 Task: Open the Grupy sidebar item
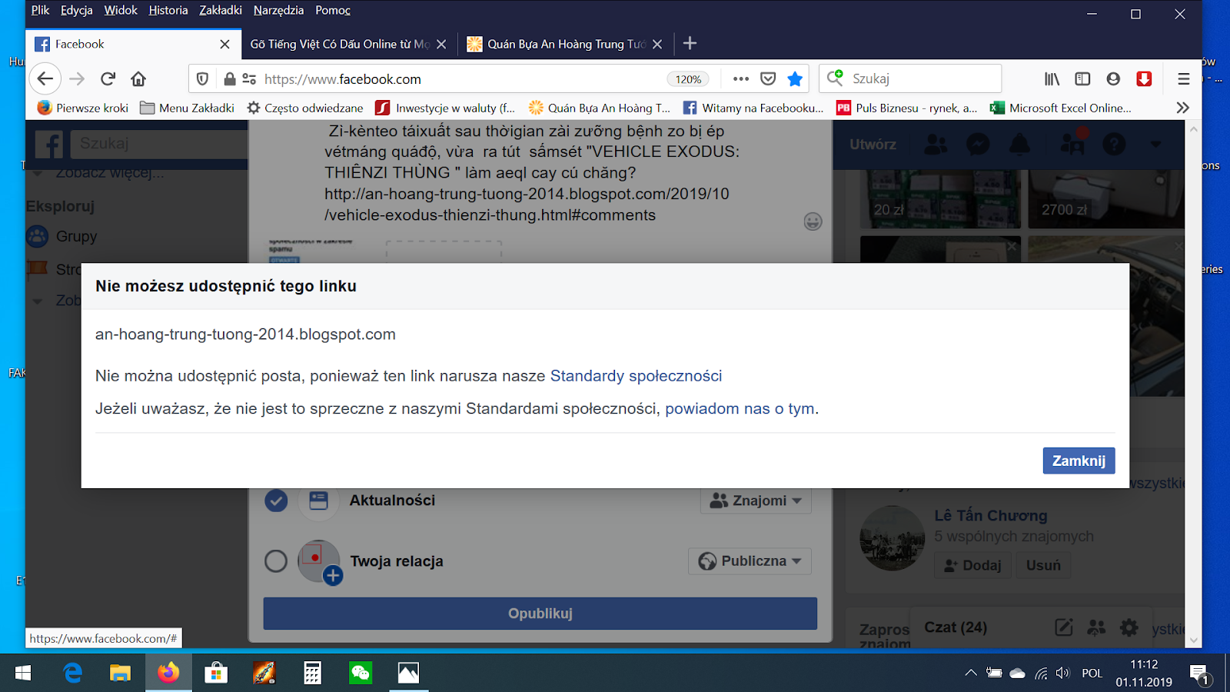(x=61, y=236)
